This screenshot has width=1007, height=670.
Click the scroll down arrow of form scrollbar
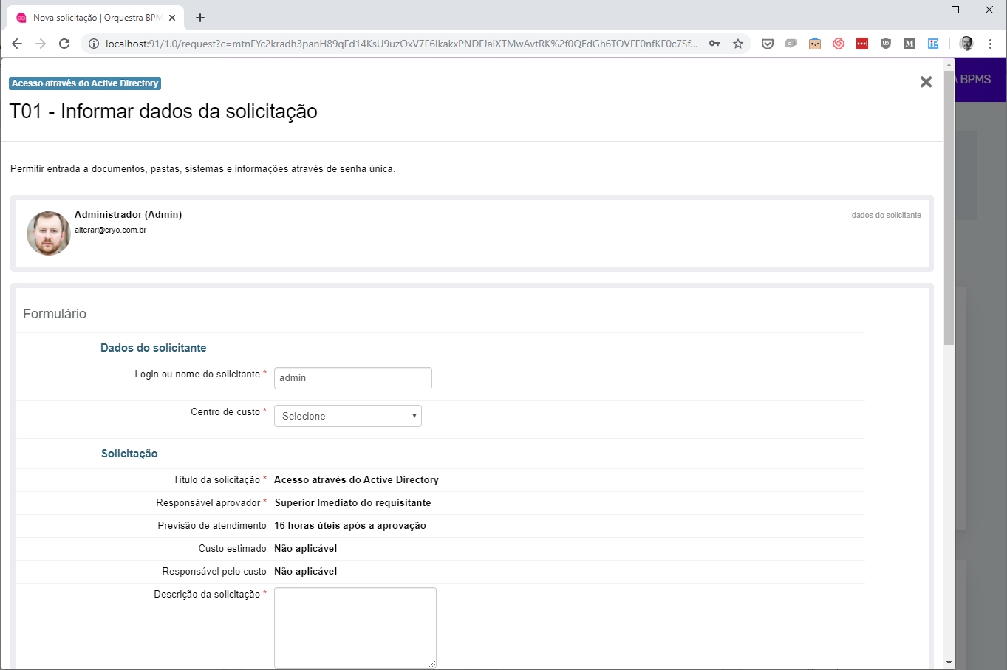(x=949, y=663)
